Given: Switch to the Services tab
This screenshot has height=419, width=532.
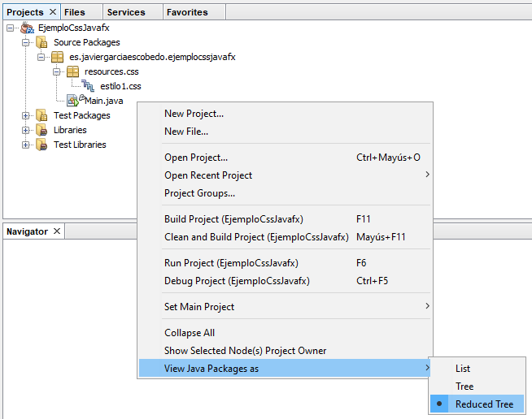Looking at the screenshot, I should tap(126, 12).
